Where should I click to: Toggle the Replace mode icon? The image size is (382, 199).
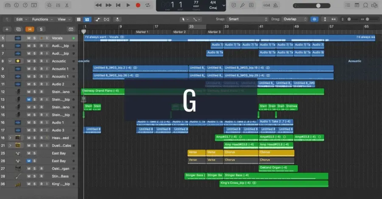click(x=233, y=5)
